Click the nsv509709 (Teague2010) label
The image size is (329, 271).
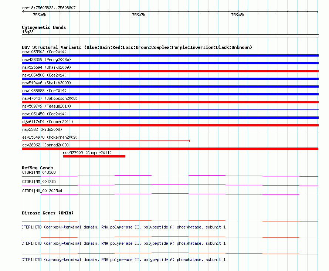pos(47,106)
